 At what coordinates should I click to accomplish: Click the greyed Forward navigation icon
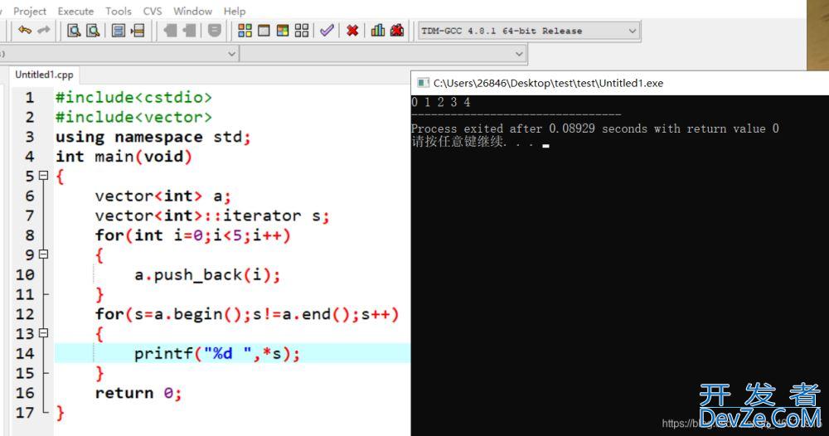coord(189,31)
